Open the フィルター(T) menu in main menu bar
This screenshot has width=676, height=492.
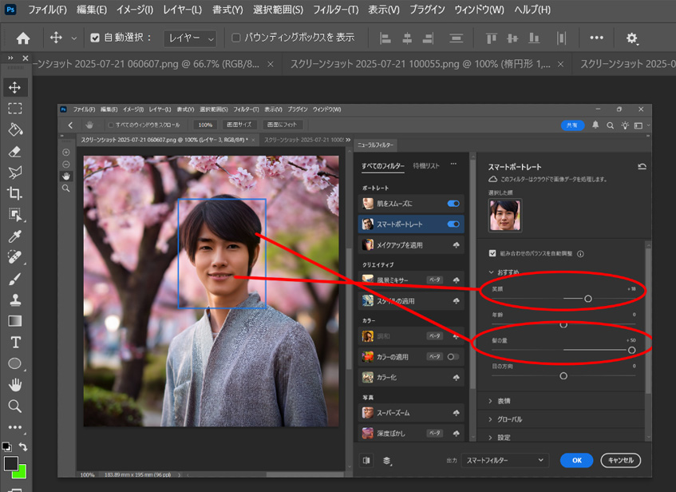335,10
